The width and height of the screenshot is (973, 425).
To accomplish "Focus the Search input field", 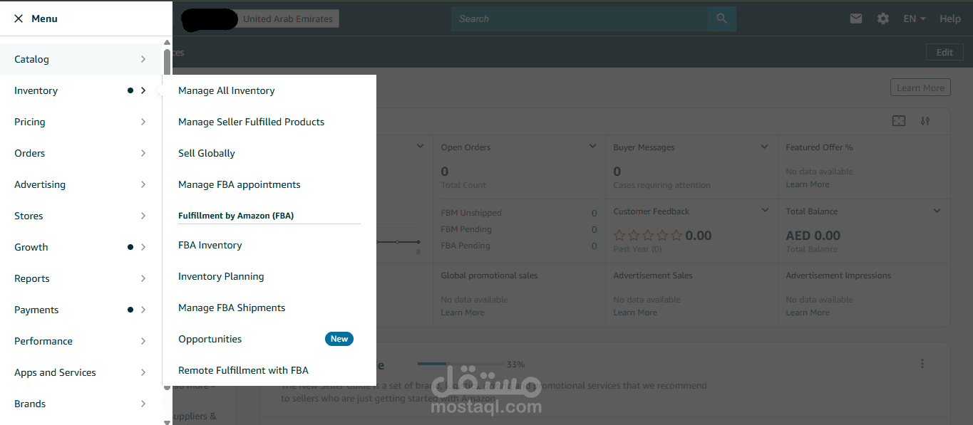I will point(580,19).
